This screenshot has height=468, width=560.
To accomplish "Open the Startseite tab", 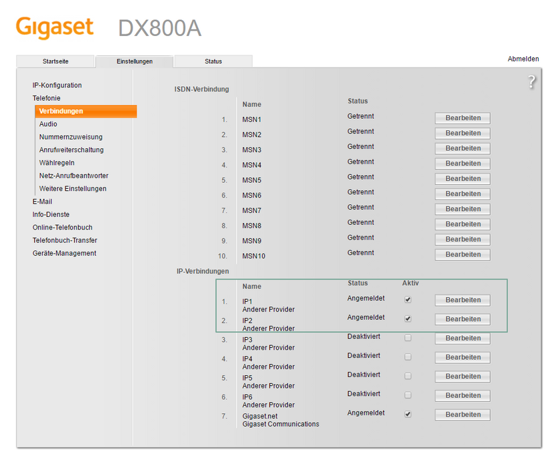I will (x=55, y=61).
